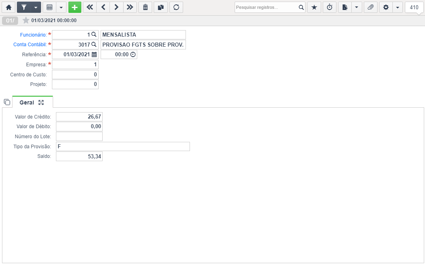Open the stopwatch timer icon
This screenshot has width=425, height=264.
[330, 7]
